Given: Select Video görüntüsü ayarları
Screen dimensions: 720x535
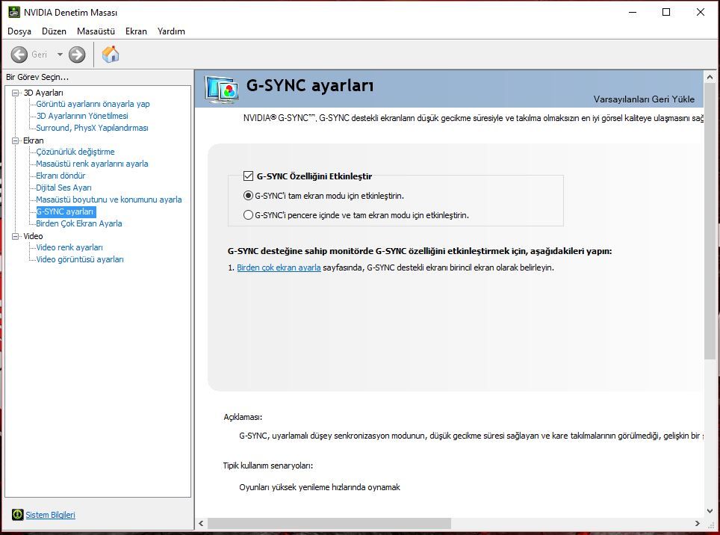Looking at the screenshot, I should coord(80,259).
